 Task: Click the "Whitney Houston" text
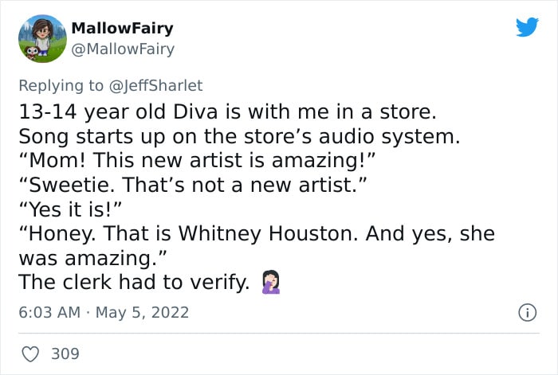pyautogui.click(x=268, y=234)
